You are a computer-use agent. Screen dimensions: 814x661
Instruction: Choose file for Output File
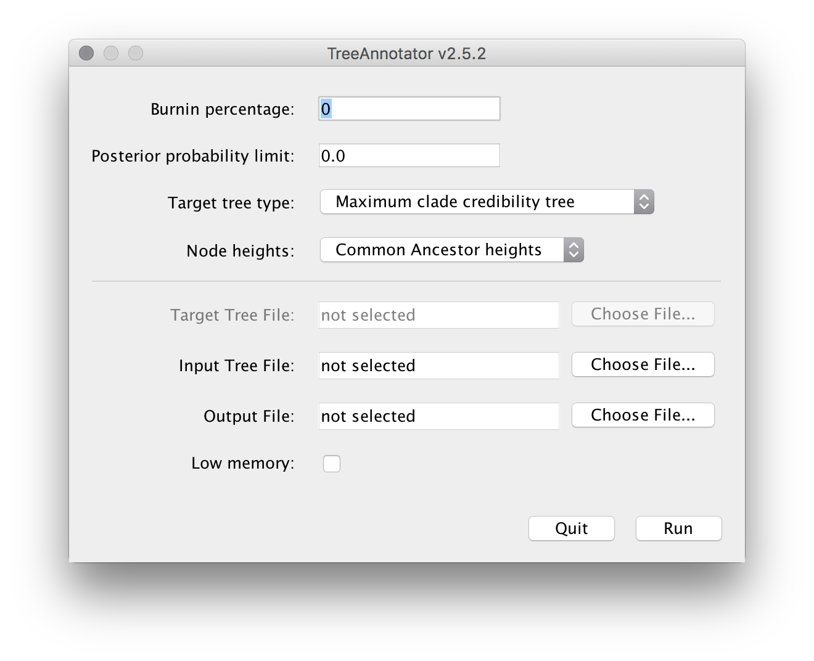[x=643, y=415]
